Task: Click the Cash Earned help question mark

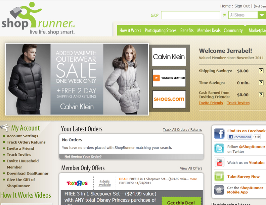Action: [x=261, y=94]
